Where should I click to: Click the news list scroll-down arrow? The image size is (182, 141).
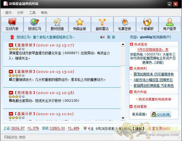123,118
